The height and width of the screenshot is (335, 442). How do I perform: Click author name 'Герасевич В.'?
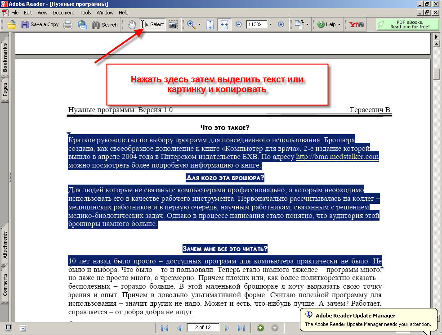click(x=371, y=110)
